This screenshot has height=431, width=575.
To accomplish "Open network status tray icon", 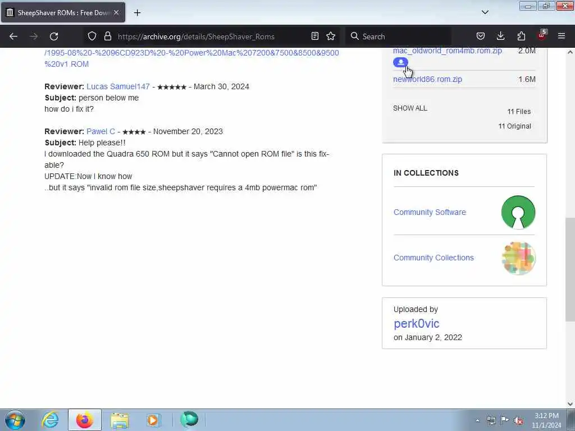I will click(491, 420).
